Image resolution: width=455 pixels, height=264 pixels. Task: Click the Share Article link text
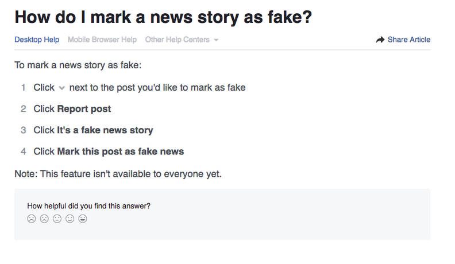408,40
